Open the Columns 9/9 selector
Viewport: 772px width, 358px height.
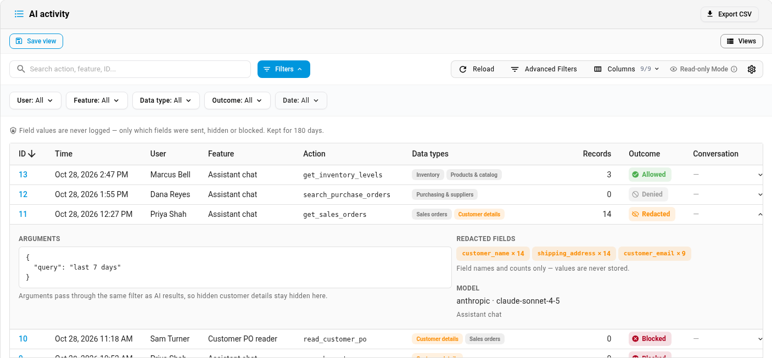click(x=626, y=69)
